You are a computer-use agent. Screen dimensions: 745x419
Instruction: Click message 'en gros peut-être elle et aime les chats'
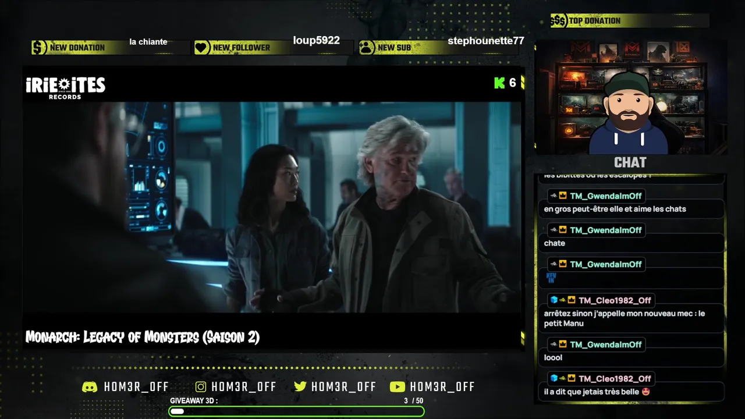(615, 209)
